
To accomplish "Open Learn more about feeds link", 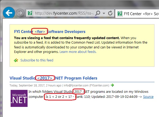I will pos(78,52).
